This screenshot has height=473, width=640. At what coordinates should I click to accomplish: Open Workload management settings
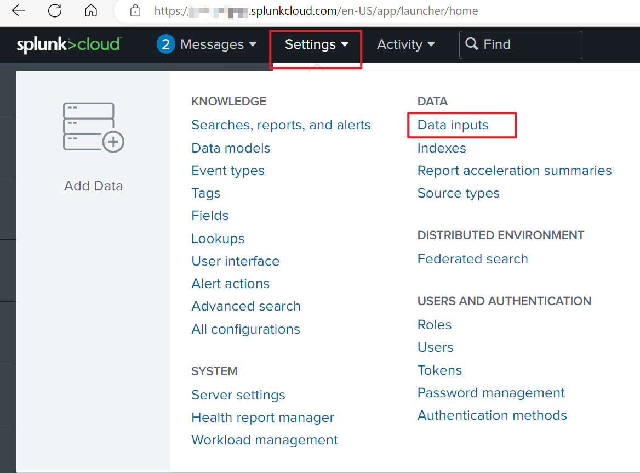click(264, 440)
